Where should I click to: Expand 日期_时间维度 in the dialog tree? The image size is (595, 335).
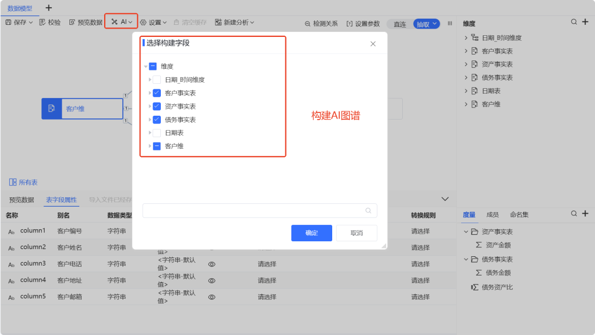[x=149, y=79]
